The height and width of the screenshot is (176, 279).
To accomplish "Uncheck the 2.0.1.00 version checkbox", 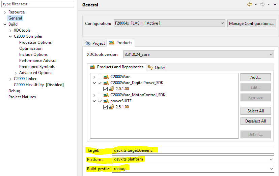I will pyautogui.click(x=105, y=89).
